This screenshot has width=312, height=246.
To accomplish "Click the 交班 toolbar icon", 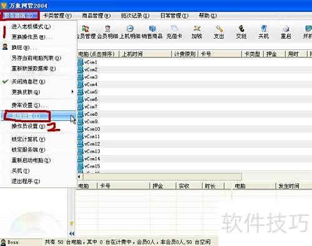I will click(241, 32).
